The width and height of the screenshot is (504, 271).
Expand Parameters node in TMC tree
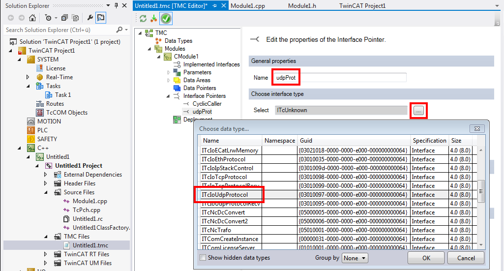[x=169, y=72]
